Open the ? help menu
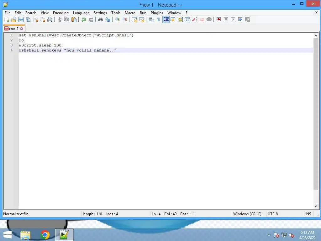This screenshot has width=321, height=241. point(186,13)
